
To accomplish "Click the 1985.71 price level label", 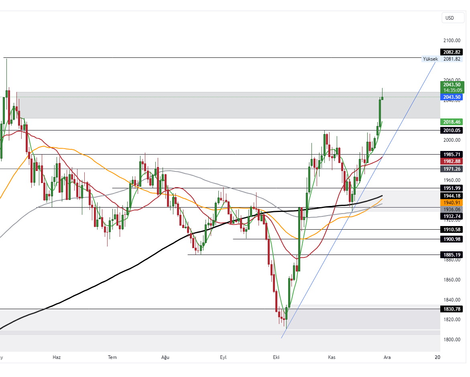I will pyautogui.click(x=452, y=155).
